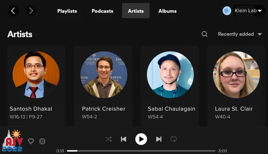Open Patrick Creisher's artist photo

104,75
